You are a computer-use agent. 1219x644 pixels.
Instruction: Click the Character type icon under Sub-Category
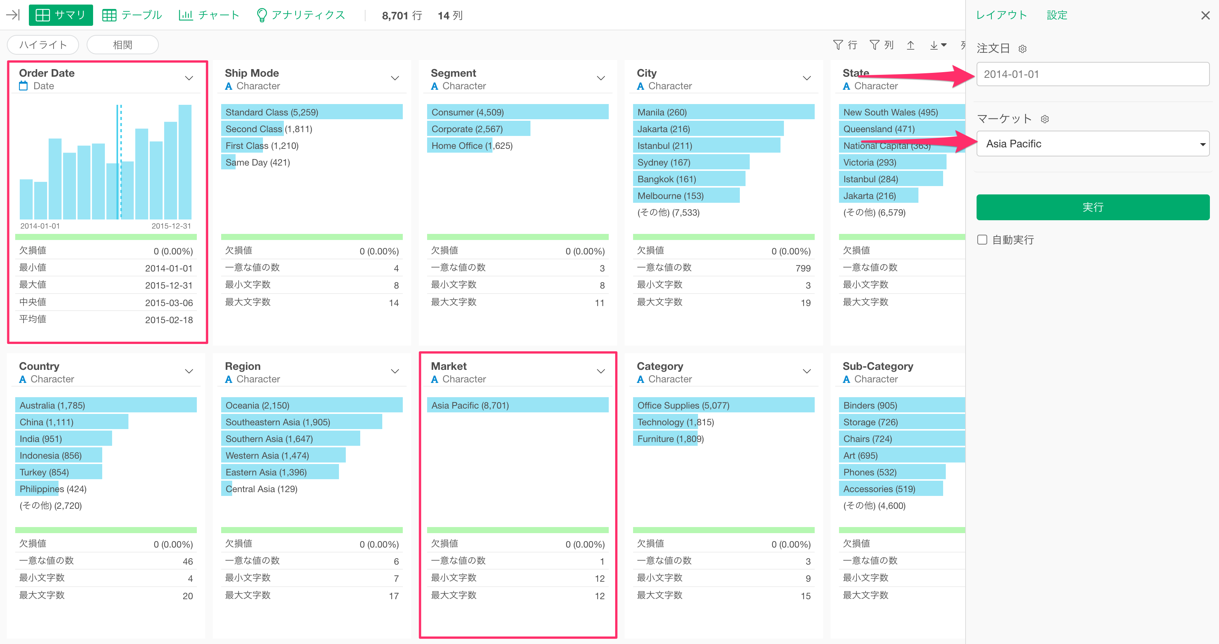(x=846, y=379)
